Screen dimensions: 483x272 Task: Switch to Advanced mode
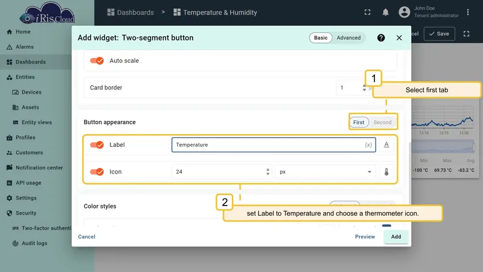348,37
